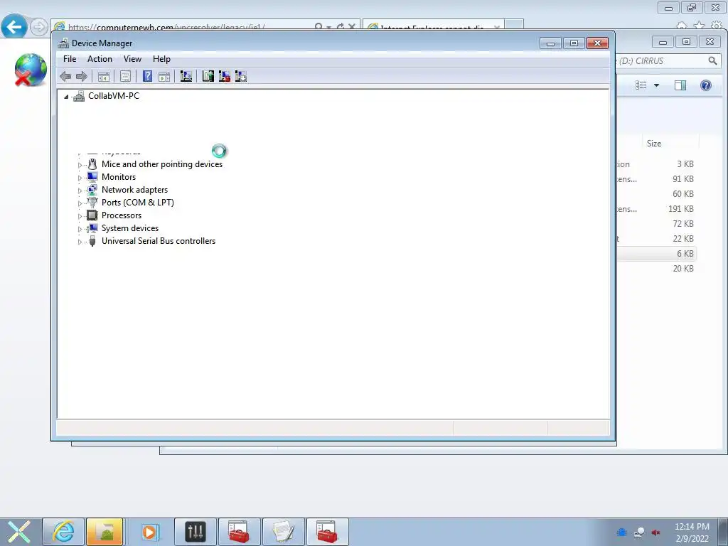This screenshot has height=546, width=728.
Task: Select the Monitors tree item
Action: tap(119, 177)
